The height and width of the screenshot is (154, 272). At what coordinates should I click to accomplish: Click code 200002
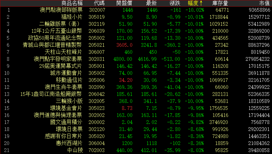(x=97, y=122)
